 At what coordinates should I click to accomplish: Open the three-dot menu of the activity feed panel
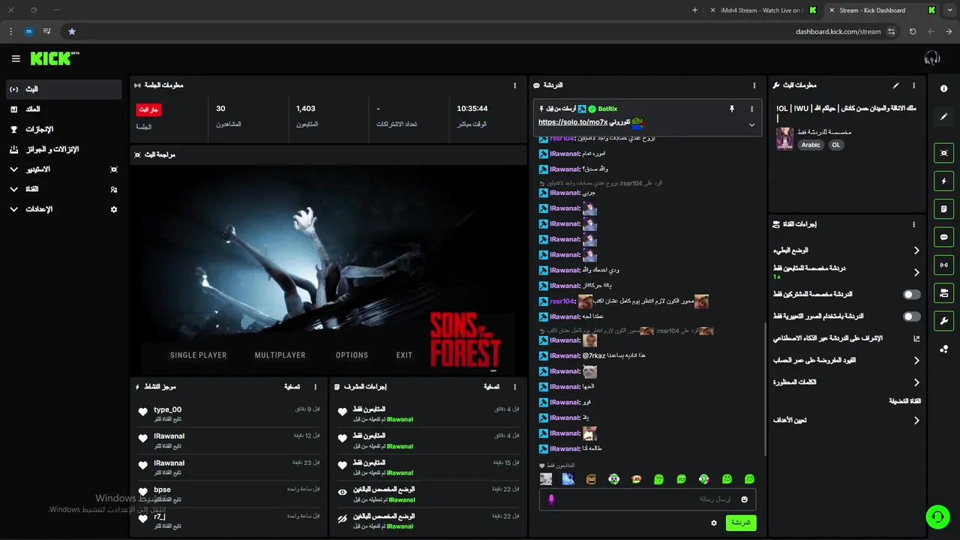[315, 387]
